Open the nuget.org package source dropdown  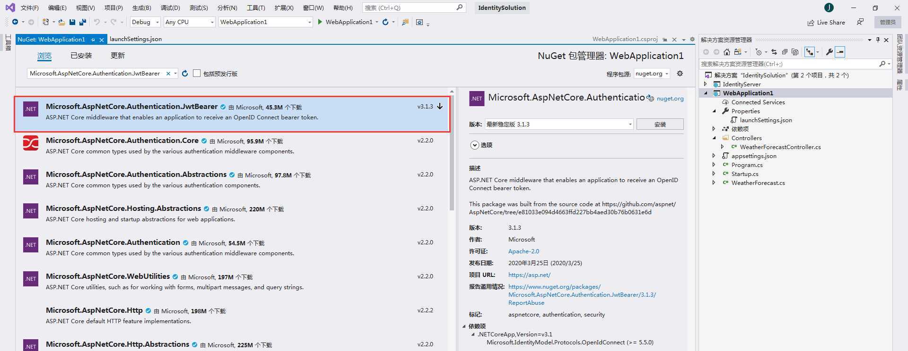click(652, 74)
